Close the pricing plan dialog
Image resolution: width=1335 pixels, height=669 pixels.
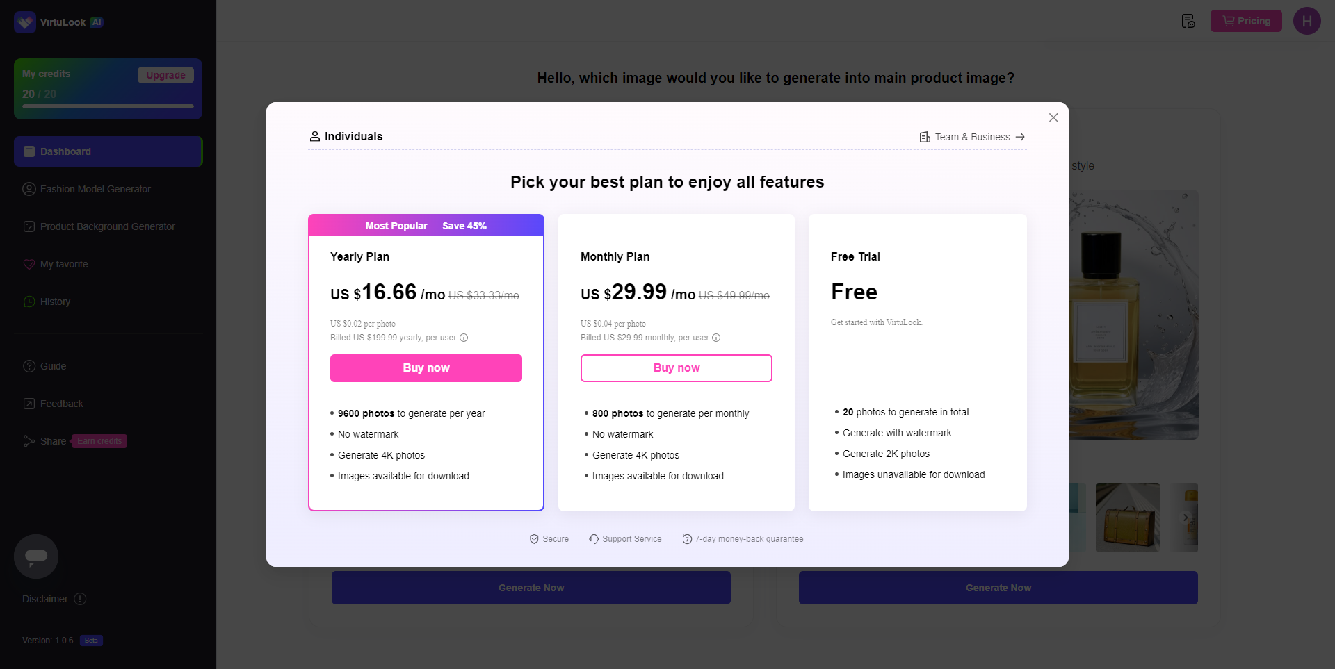1053,117
